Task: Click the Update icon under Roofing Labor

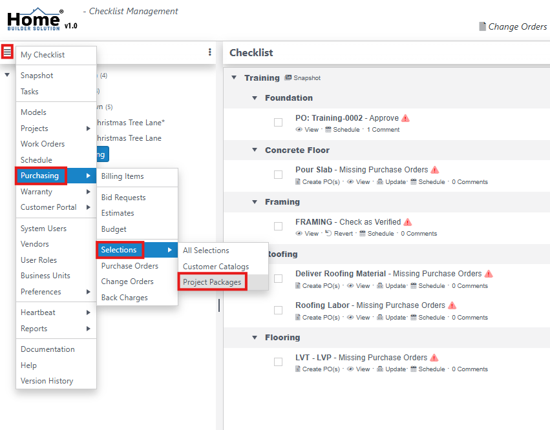Action: coord(380,317)
